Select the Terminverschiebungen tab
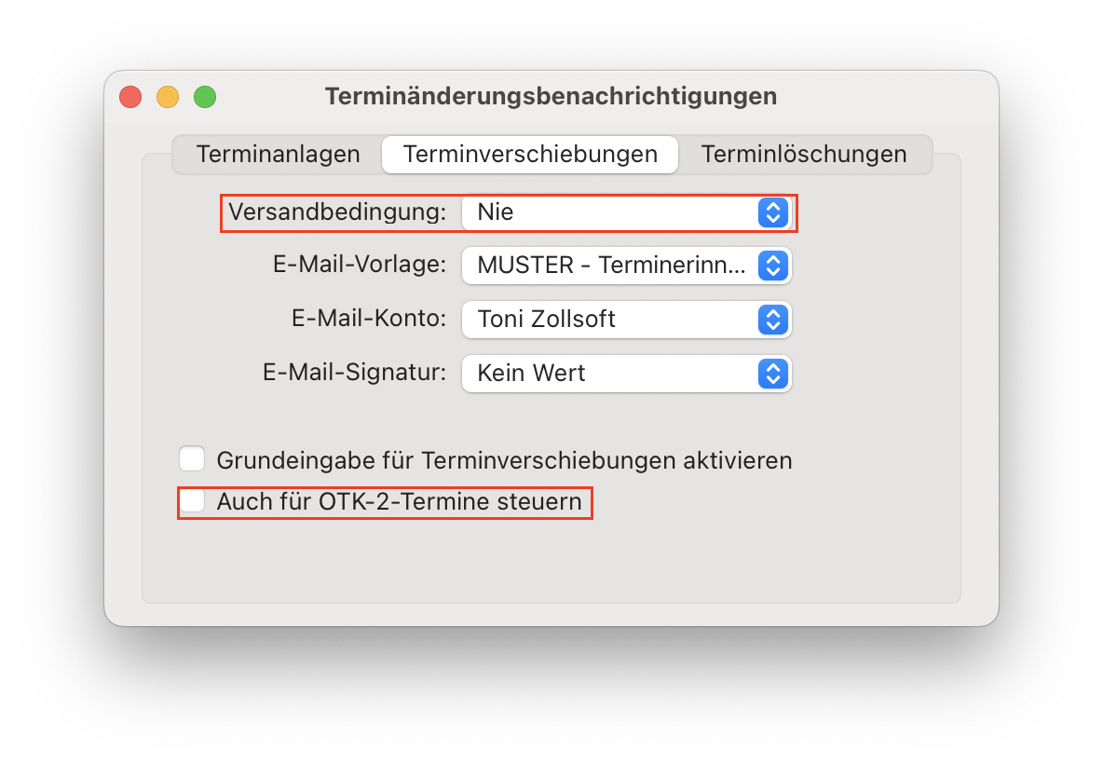 [530, 154]
